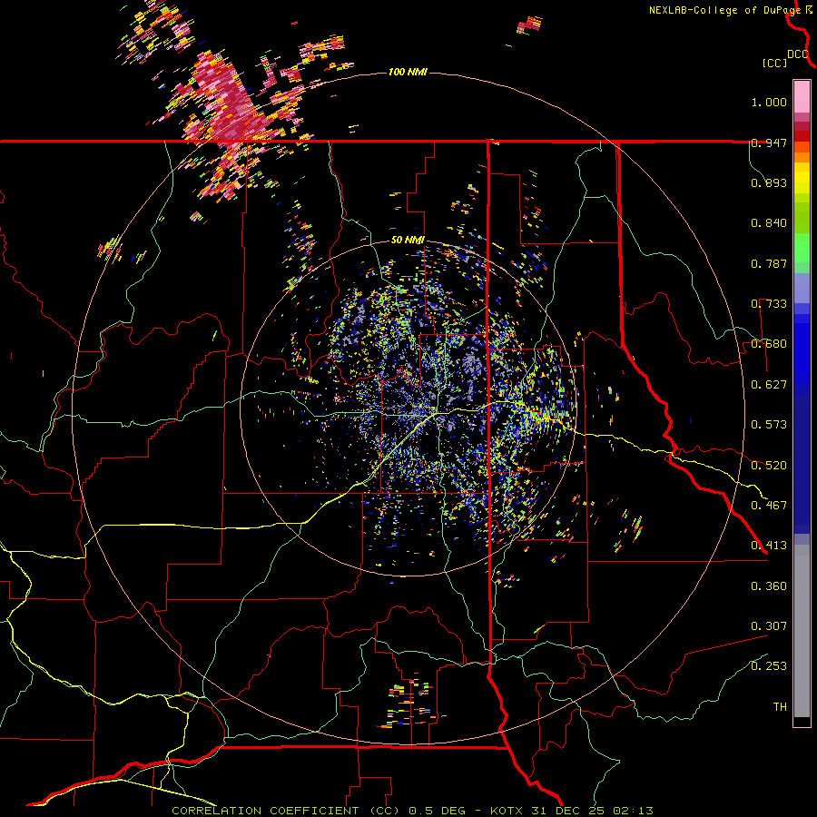Image resolution: width=817 pixels, height=817 pixels.
Task: Click the 0.253 color scale label
Action: 769,666
